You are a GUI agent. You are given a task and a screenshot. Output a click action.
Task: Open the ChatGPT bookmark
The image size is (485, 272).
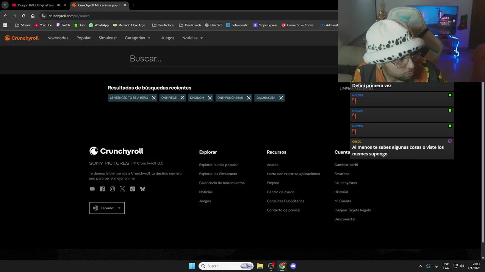(213, 25)
